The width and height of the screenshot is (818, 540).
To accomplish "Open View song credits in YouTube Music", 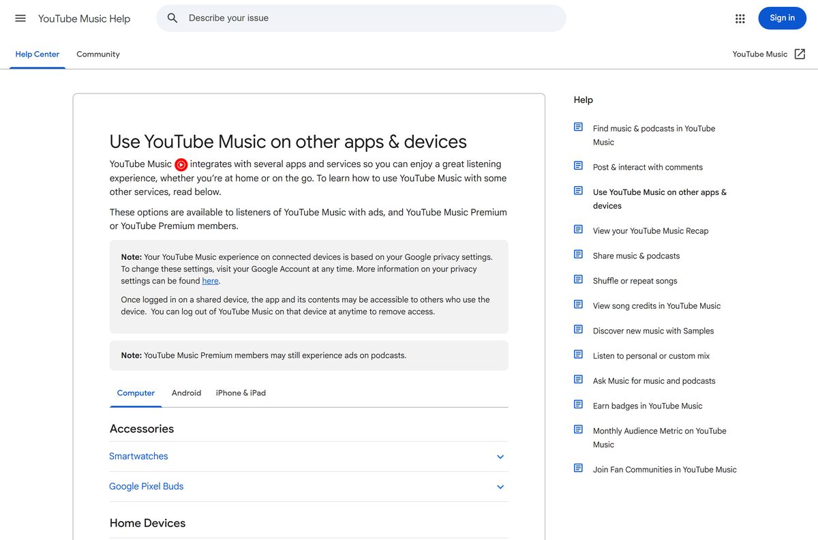I will (656, 305).
